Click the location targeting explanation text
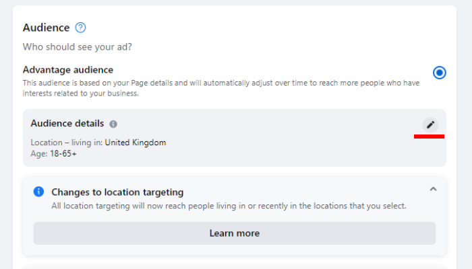 coord(229,206)
